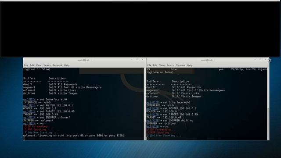281x158 pixels.
Task: Click 'SSLStrip, For SSL Hijack' text in right terminal
Action: [249, 69]
